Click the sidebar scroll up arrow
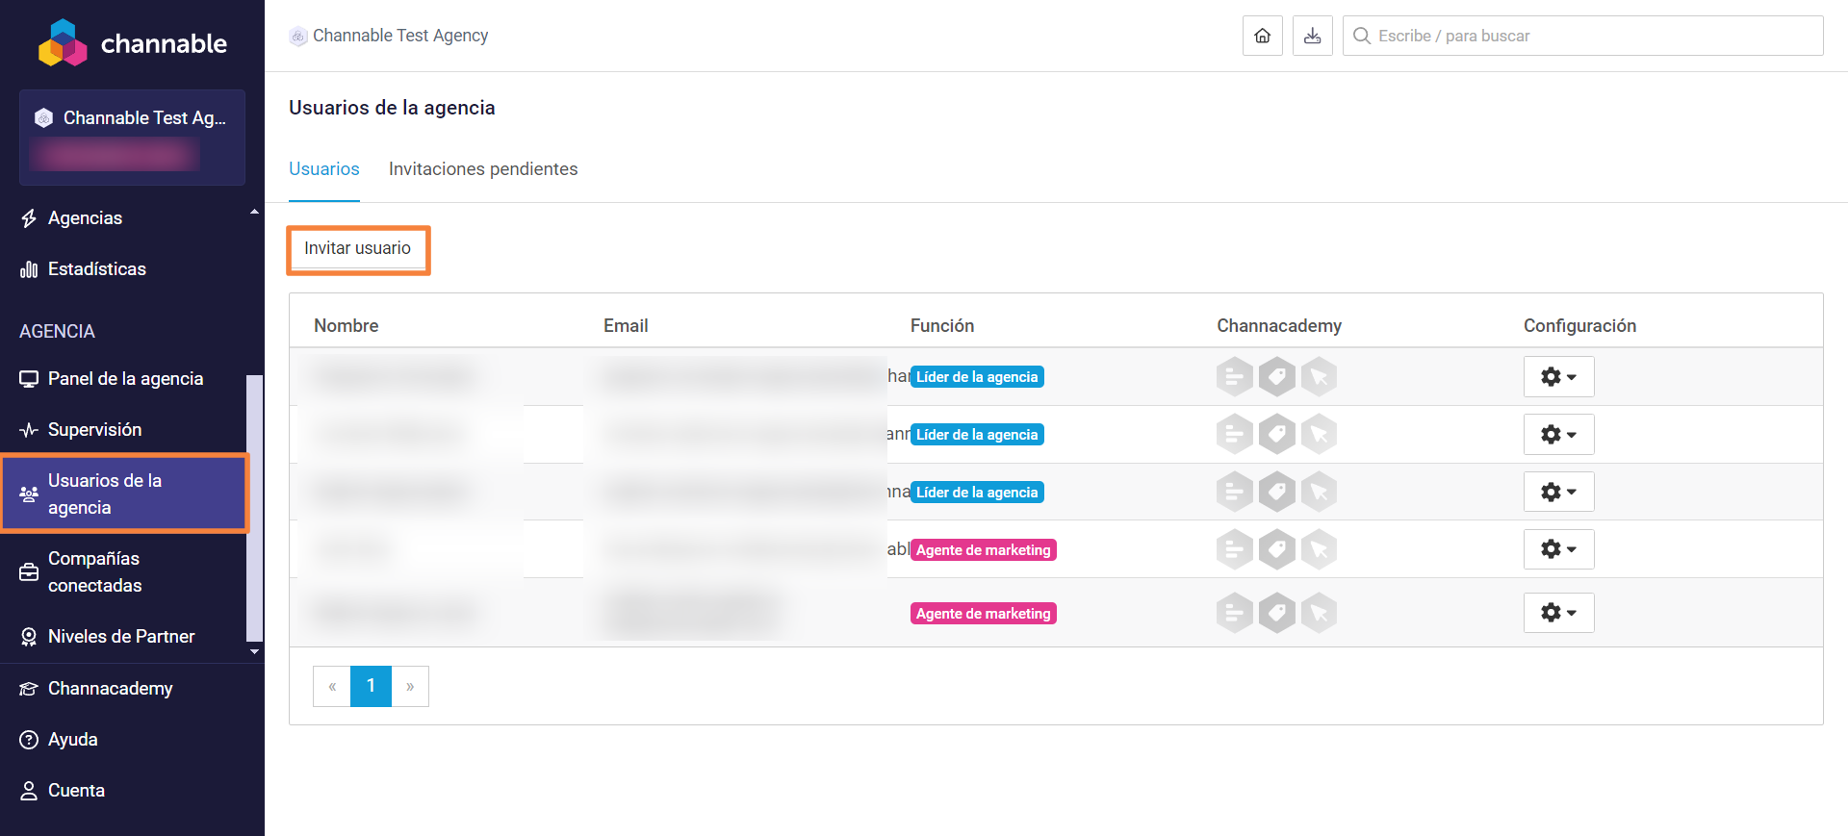This screenshot has height=836, width=1848. [x=255, y=212]
